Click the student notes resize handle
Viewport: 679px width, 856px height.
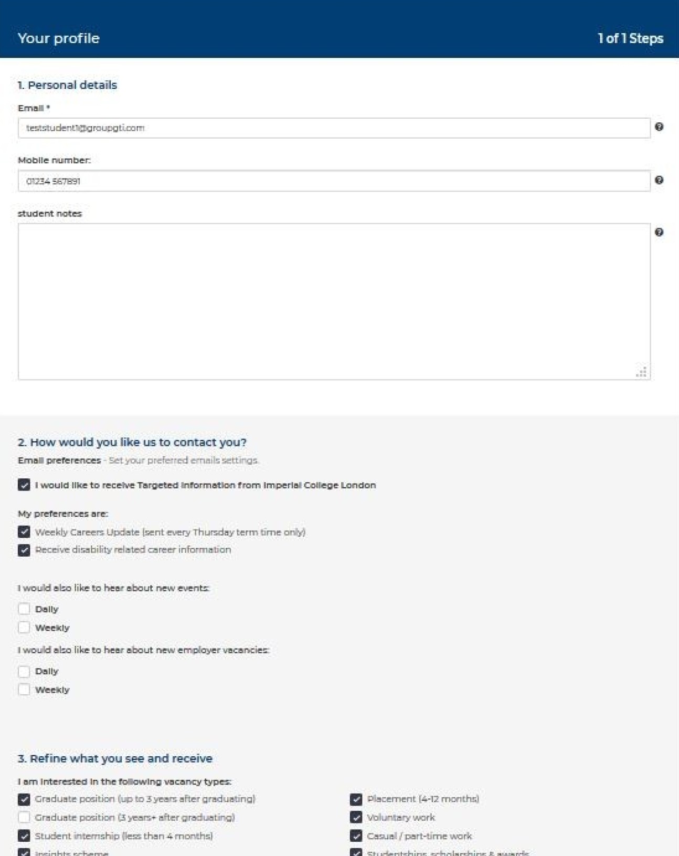641,372
